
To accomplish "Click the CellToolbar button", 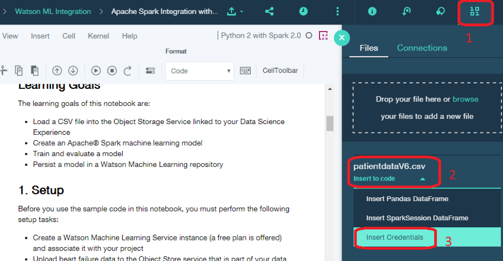I will click(x=280, y=70).
